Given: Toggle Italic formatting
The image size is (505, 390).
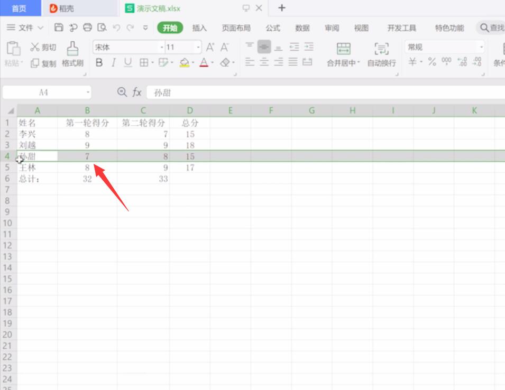Looking at the screenshot, I should [x=113, y=62].
